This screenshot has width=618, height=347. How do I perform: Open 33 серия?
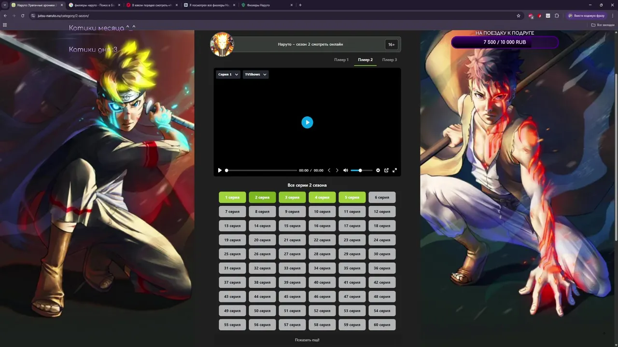[292, 268]
